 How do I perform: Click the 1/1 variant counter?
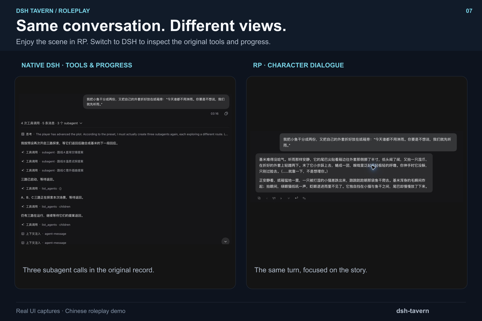point(274,198)
